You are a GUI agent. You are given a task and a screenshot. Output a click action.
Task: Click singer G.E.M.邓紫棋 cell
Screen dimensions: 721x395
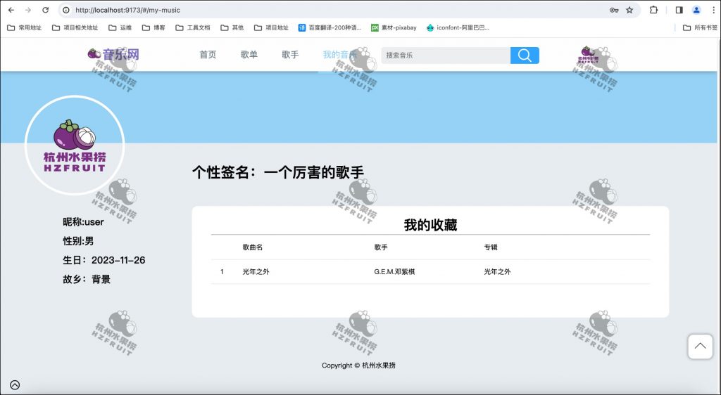394,271
